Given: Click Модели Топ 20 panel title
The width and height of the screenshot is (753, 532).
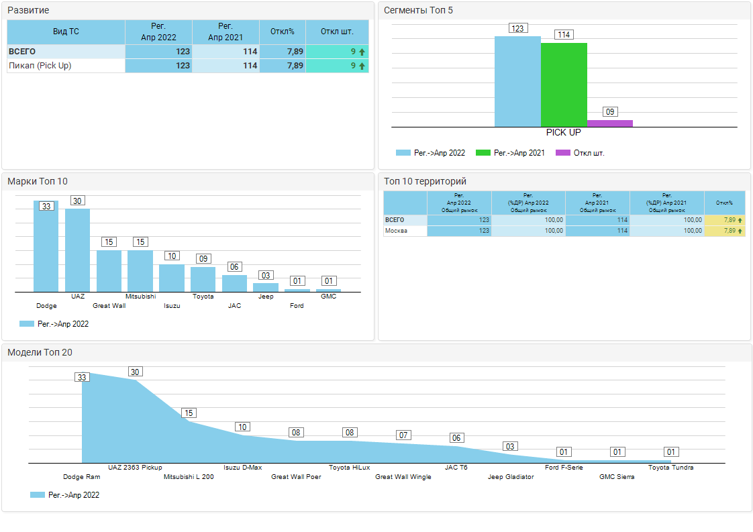Looking at the screenshot, I should [x=40, y=353].
